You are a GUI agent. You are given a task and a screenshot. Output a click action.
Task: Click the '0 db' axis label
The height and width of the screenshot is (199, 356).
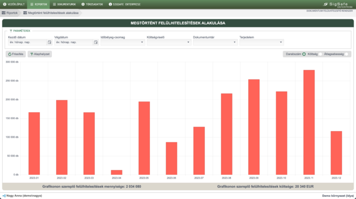[x=16, y=175]
